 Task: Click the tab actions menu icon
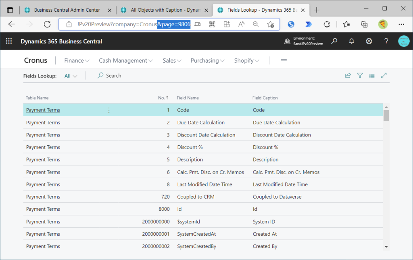coord(10,10)
